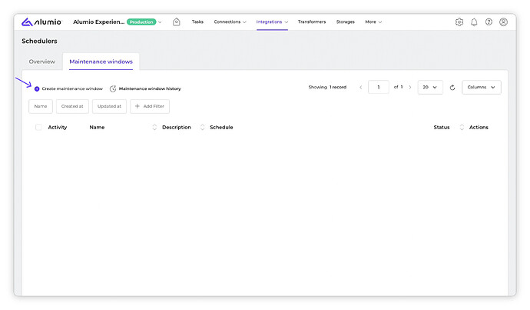This screenshot has width=530, height=310.
Task: Open the home dashboard icon
Action: [176, 22]
